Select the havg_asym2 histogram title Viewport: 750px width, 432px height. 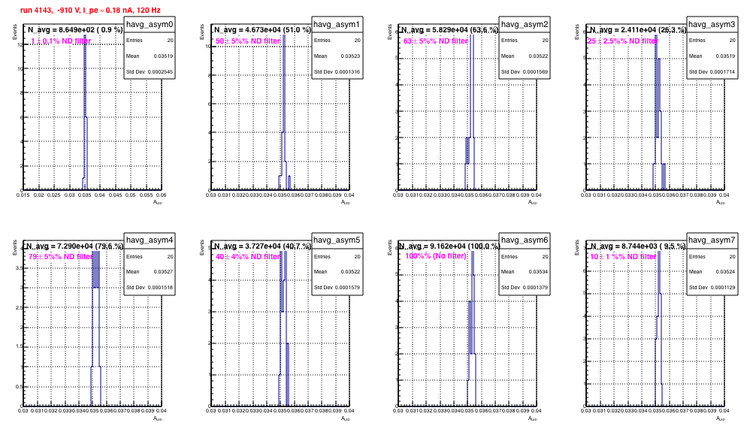coord(525,24)
